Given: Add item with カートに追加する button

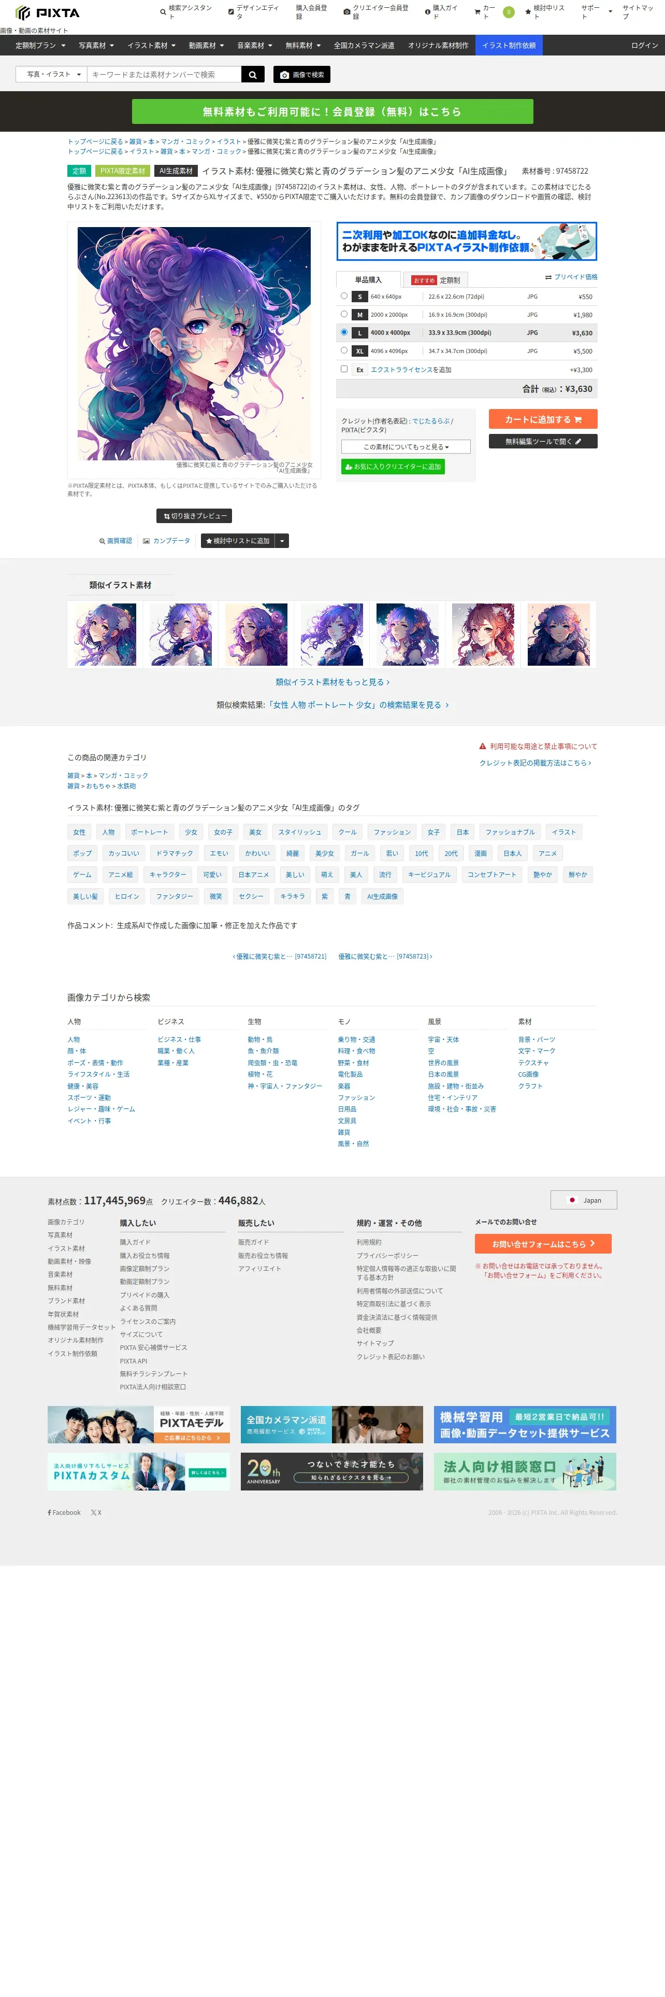Looking at the screenshot, I should click(543, 419).
